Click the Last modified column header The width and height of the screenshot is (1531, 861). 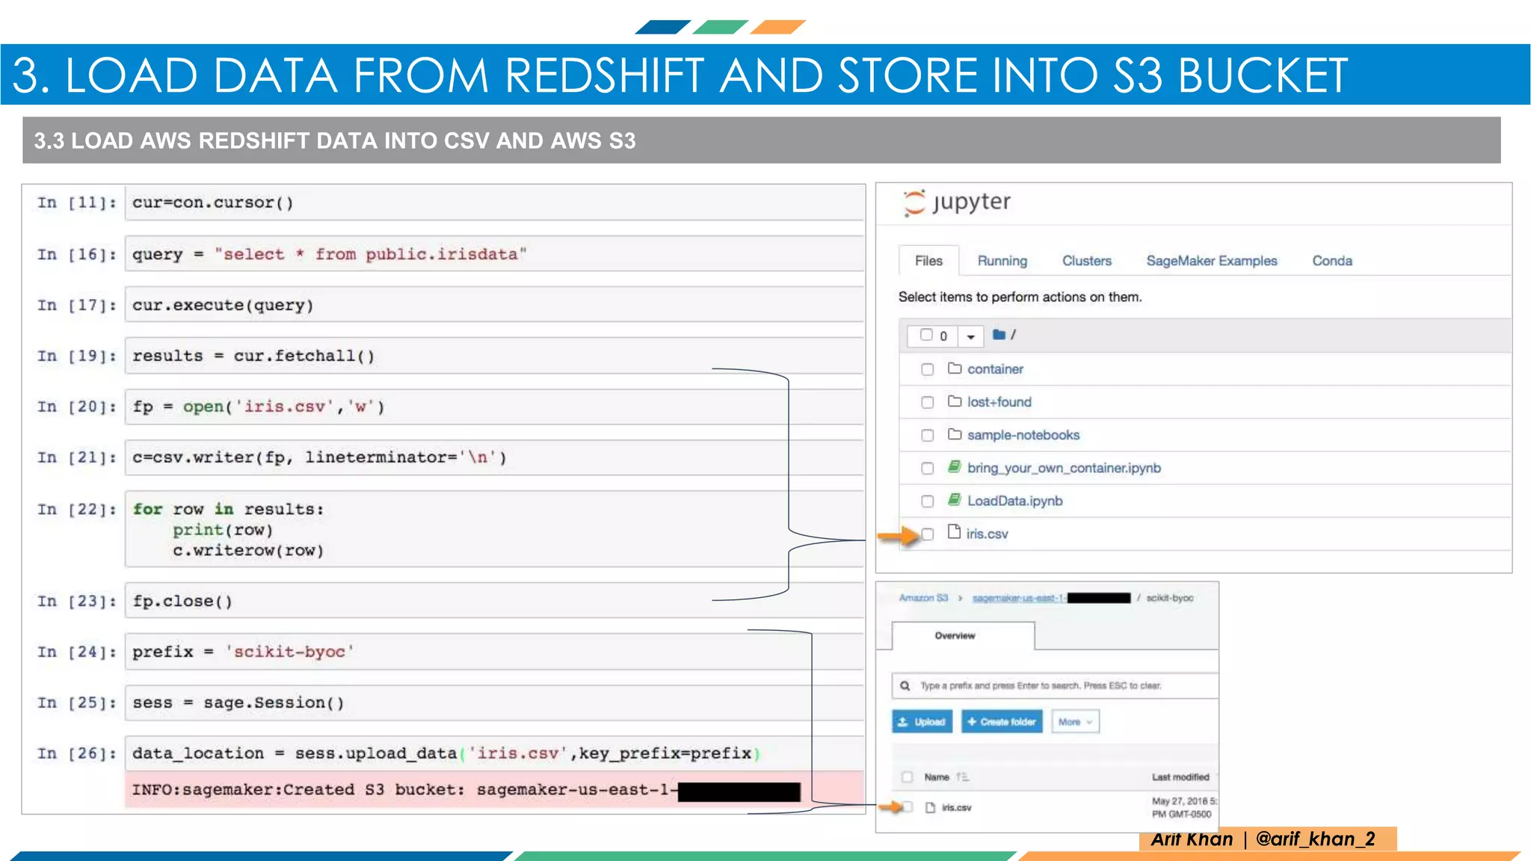[1180, 777]
